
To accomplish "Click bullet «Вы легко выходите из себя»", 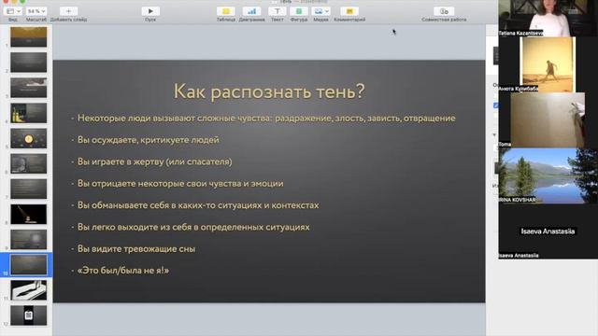I will tap(193, 227).
